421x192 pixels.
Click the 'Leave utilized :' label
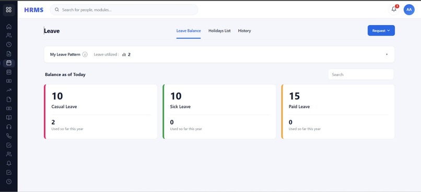[x=107, y=54]
